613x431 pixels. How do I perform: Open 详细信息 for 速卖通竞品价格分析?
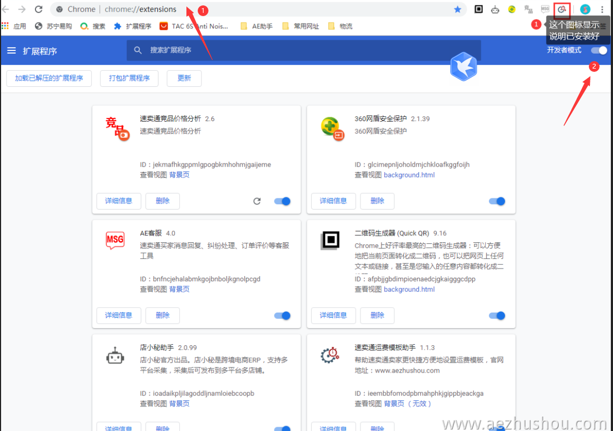(x=119, y=201)
